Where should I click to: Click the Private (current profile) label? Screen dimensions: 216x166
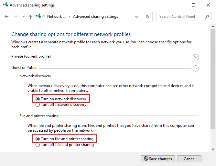[31, 56]
